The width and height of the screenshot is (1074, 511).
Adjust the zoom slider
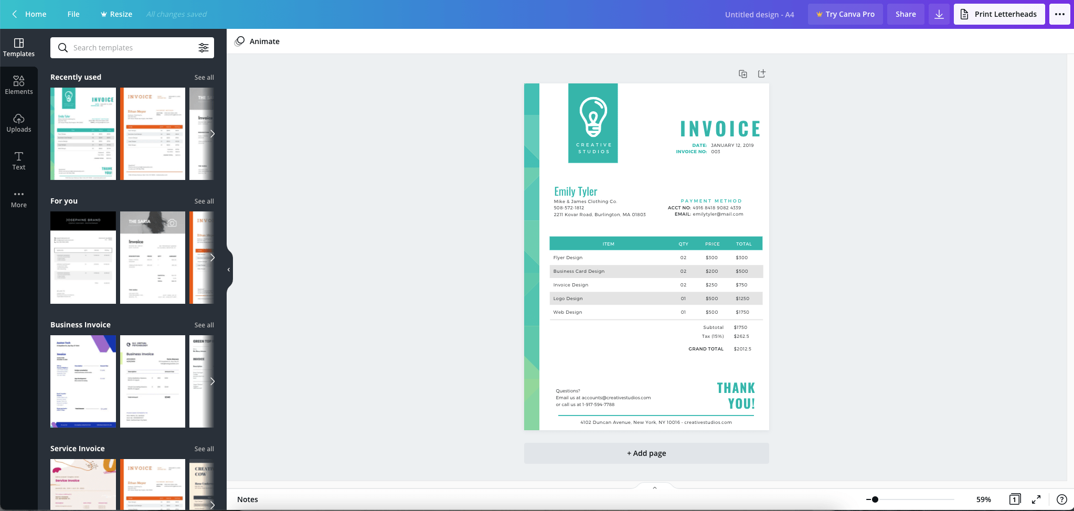pyautogui.click(x=876, y=499)
